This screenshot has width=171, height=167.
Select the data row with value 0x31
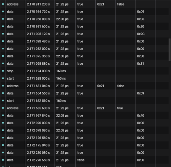pos(84,63)
